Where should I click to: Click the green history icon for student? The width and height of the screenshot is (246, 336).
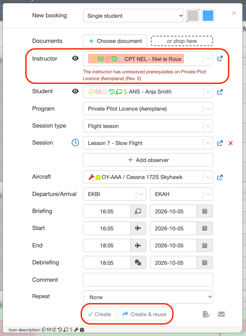pyautogui.click(x=112, y=92)
